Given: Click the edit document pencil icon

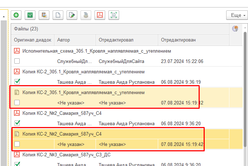Looking at the screenshot, I should tap(72, 15).
